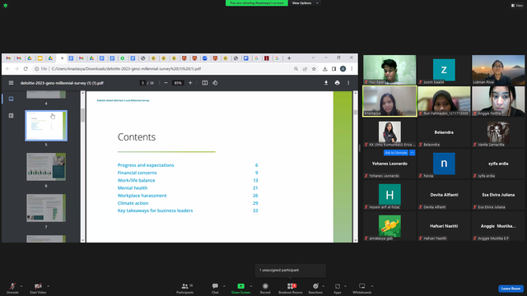
Task: Open Climate action link
Action: click(x=133, y=203)
